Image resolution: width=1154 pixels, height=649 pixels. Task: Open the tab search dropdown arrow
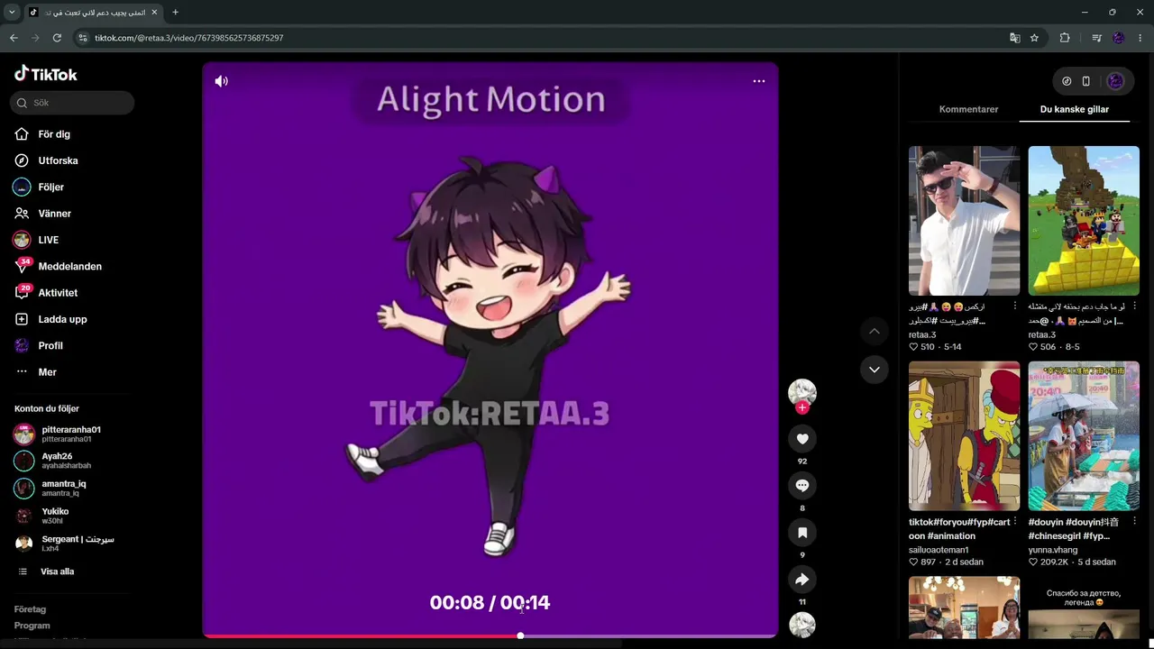coord(12,13)
